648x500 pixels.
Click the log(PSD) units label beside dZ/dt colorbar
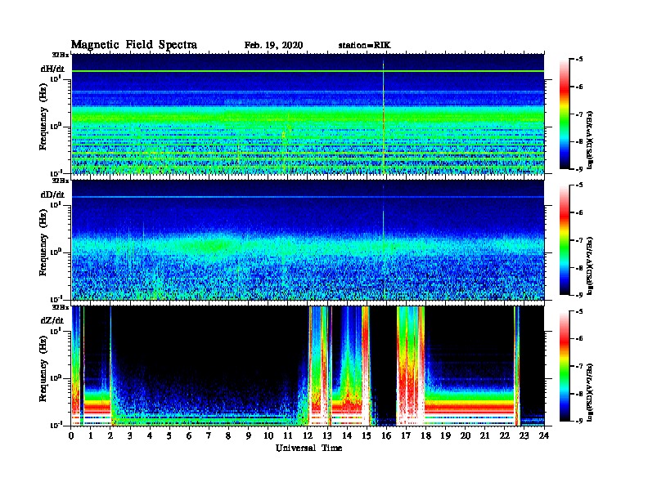(x=590, y=392)
